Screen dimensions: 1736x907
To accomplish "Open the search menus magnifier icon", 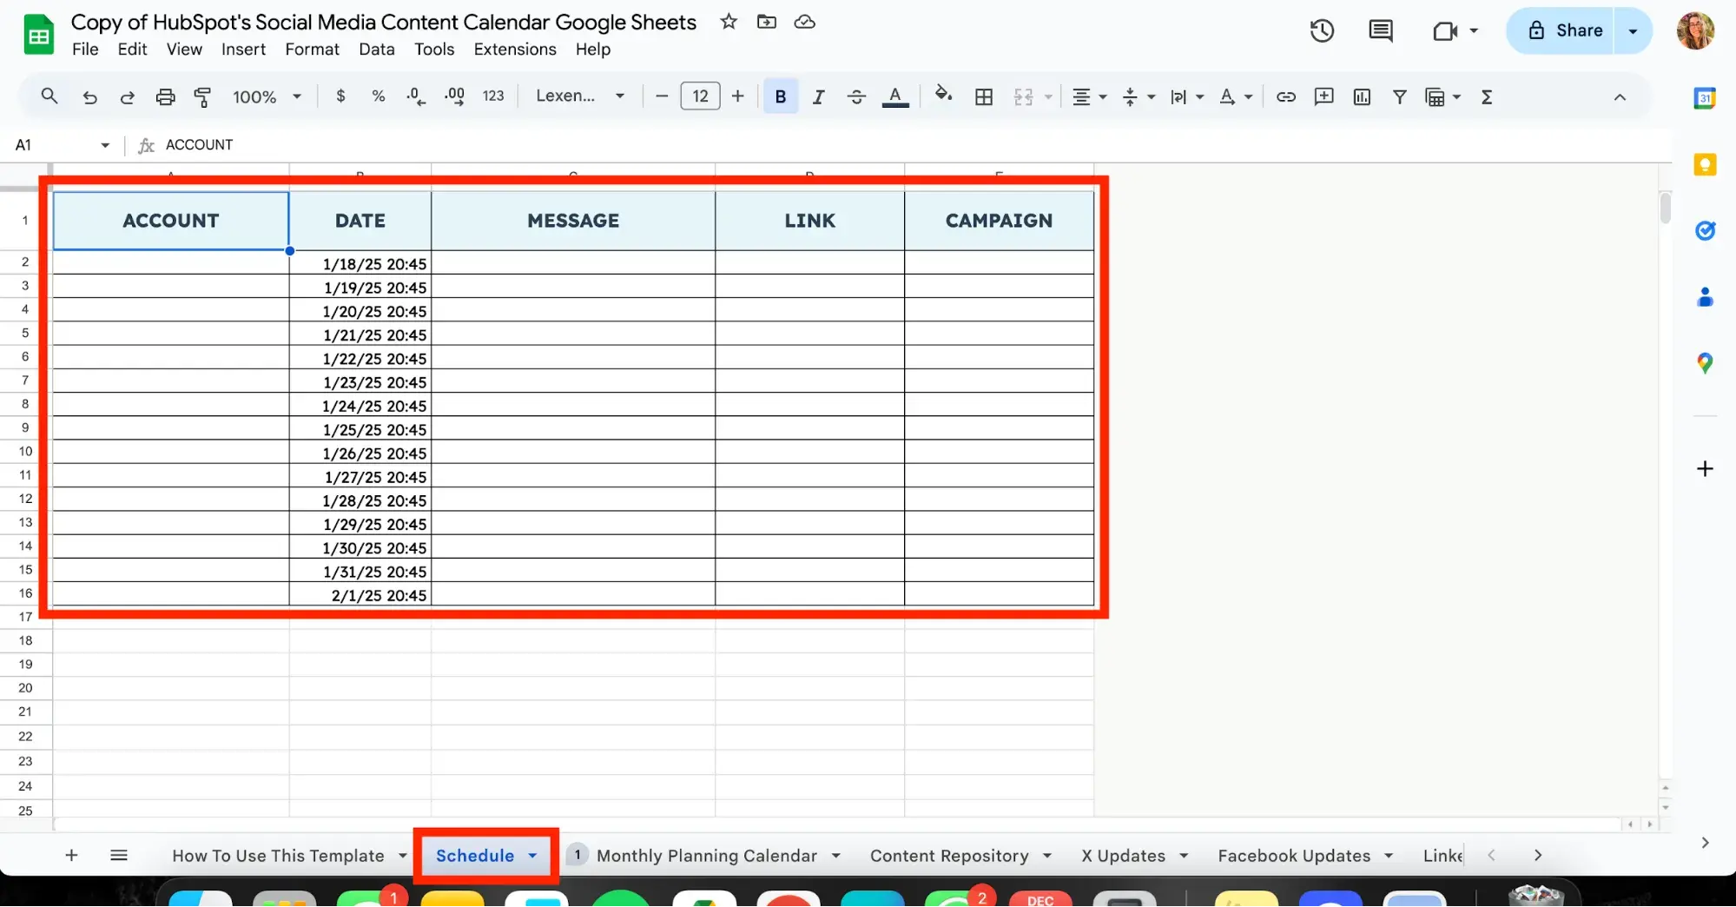I will 50,96.
